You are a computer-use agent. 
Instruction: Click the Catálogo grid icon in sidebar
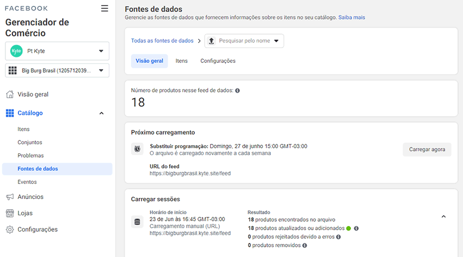pyautogui.click(x=10, y=113)
